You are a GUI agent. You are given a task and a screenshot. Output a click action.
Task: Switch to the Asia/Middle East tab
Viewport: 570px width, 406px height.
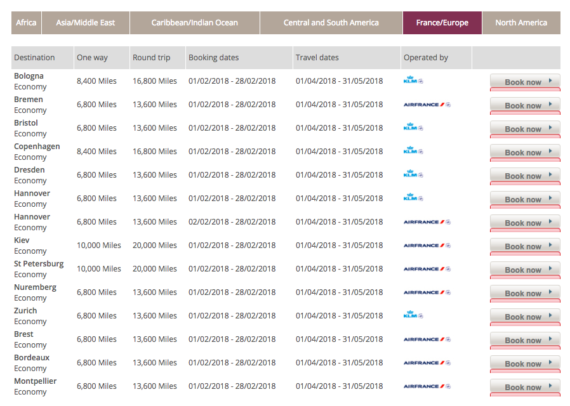pos(86,23)
